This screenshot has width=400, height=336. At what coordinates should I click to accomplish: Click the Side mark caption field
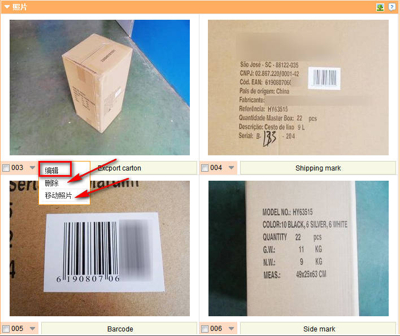click(318, 329)
